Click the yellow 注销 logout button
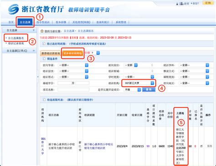The image size is (216, 166). pyautogui.click(x=208, y=3)
